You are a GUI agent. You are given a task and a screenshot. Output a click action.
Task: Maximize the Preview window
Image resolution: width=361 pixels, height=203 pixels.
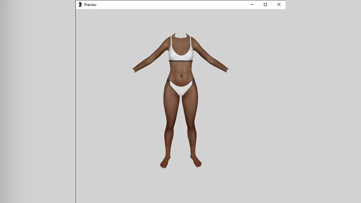click(265, 5)
